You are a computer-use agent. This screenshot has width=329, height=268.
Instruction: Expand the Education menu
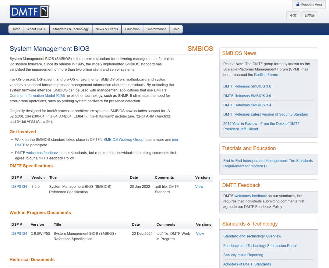[132, 29]
